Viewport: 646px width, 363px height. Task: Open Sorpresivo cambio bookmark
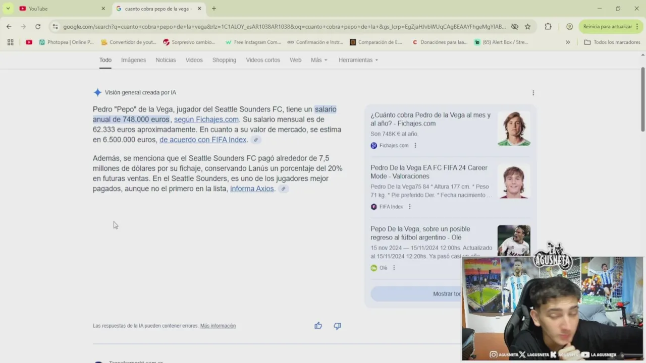(x=189, y=42)
